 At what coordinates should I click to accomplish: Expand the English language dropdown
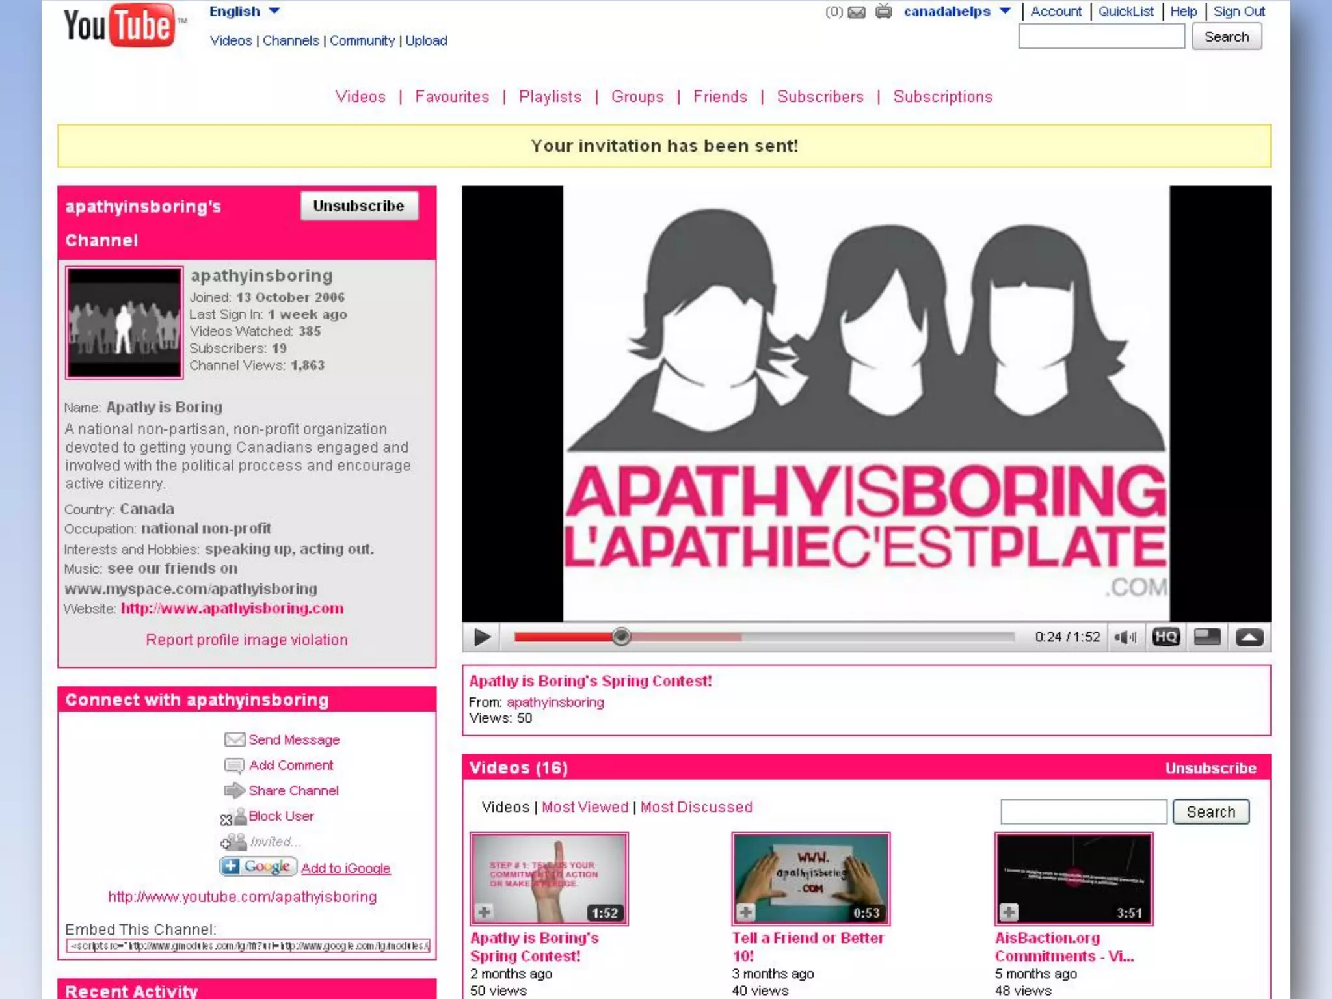274,11
